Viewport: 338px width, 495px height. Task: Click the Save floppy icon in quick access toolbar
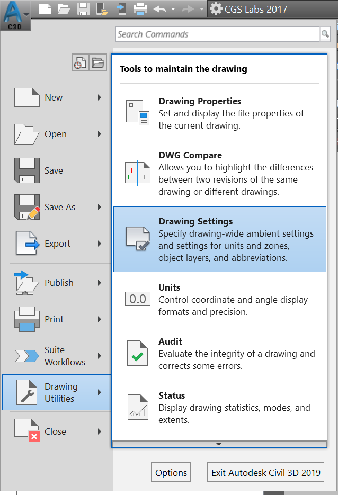(83, 9)
